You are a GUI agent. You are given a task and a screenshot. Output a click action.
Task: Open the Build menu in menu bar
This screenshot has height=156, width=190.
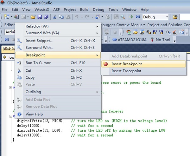pyautogui.click(x=84, y=10)
